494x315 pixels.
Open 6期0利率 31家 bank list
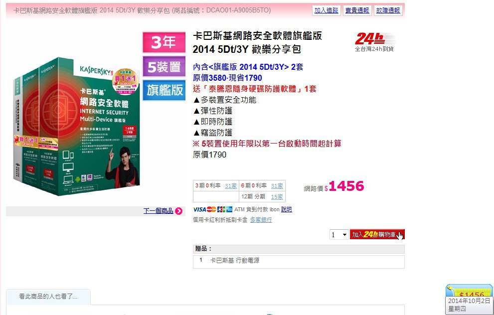click(x=277, y=186)
